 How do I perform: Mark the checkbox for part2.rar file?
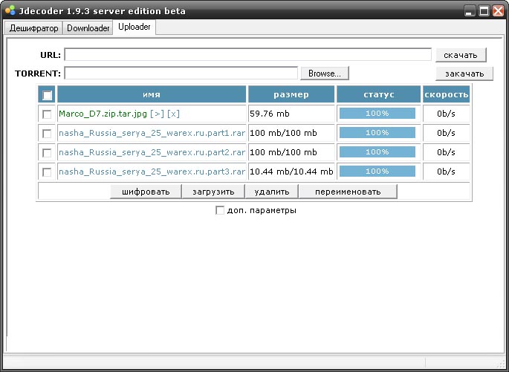point(47,152)
